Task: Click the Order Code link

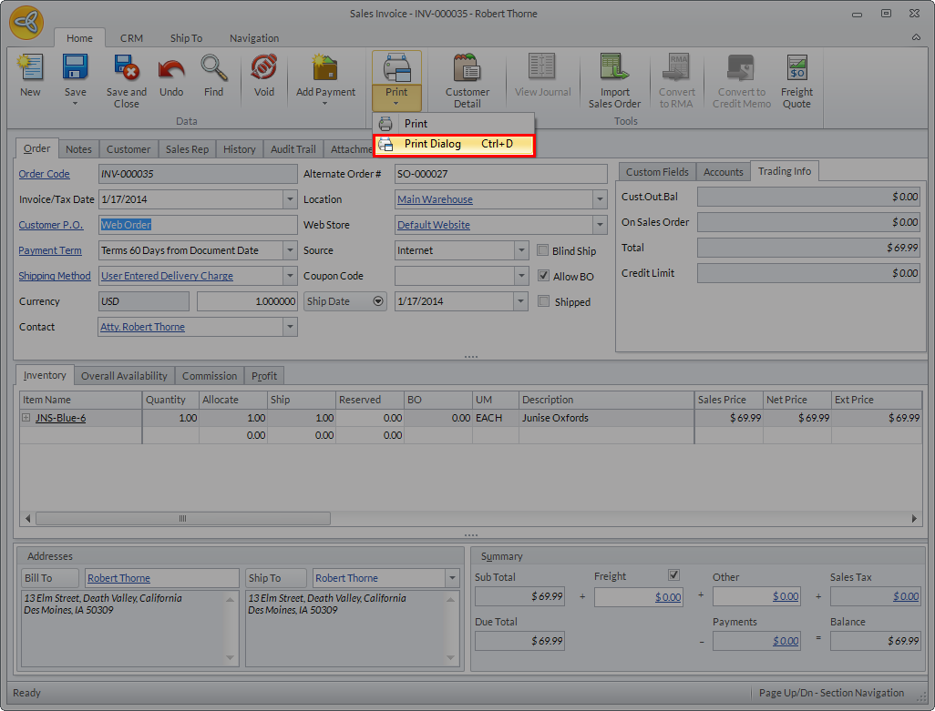Action: click(x=44, y=174)
